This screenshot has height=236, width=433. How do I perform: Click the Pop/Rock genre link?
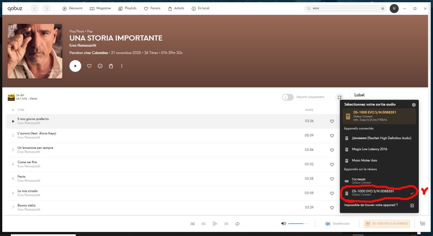(x=77, y=31)
